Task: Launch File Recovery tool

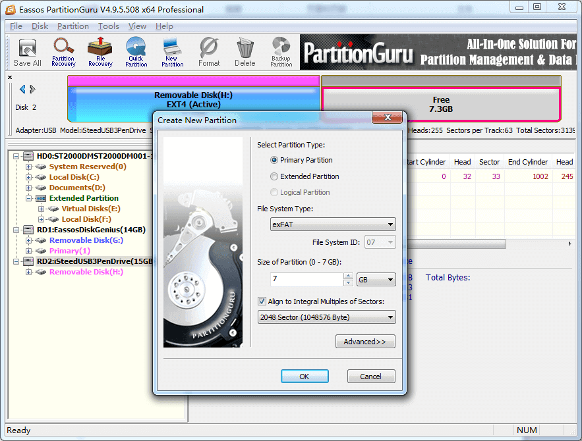Action: [x=100, y=53]
